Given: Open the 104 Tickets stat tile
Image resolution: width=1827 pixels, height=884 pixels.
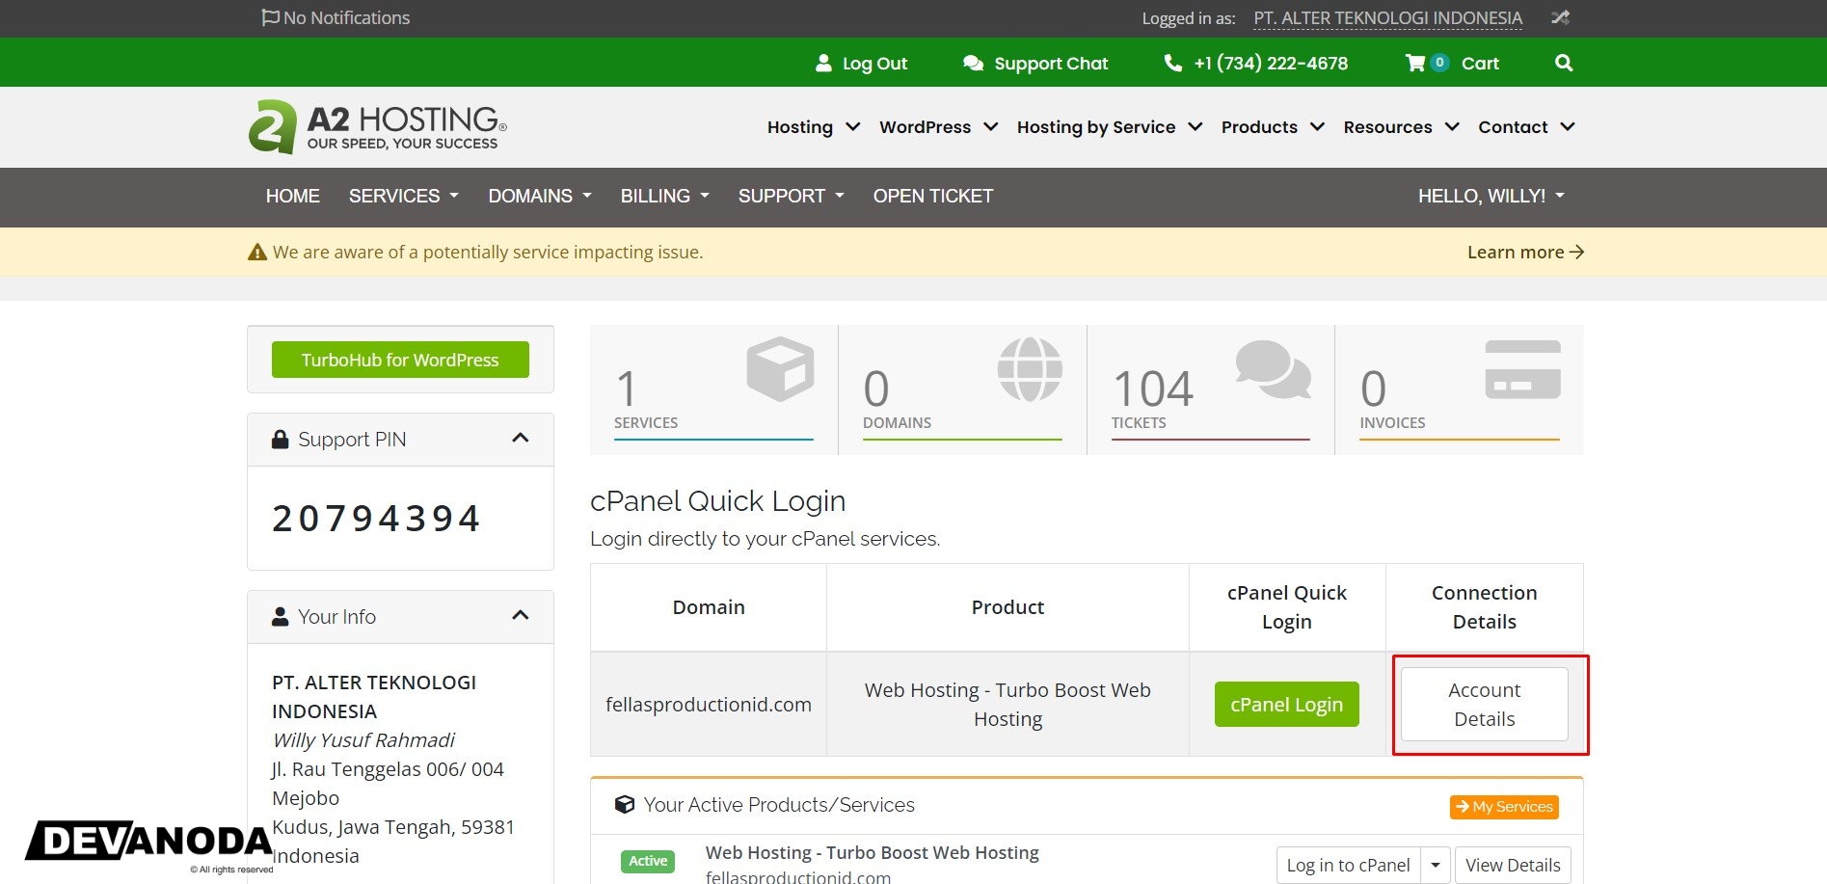Looking at the screenshot, I should coord(1211,389).
